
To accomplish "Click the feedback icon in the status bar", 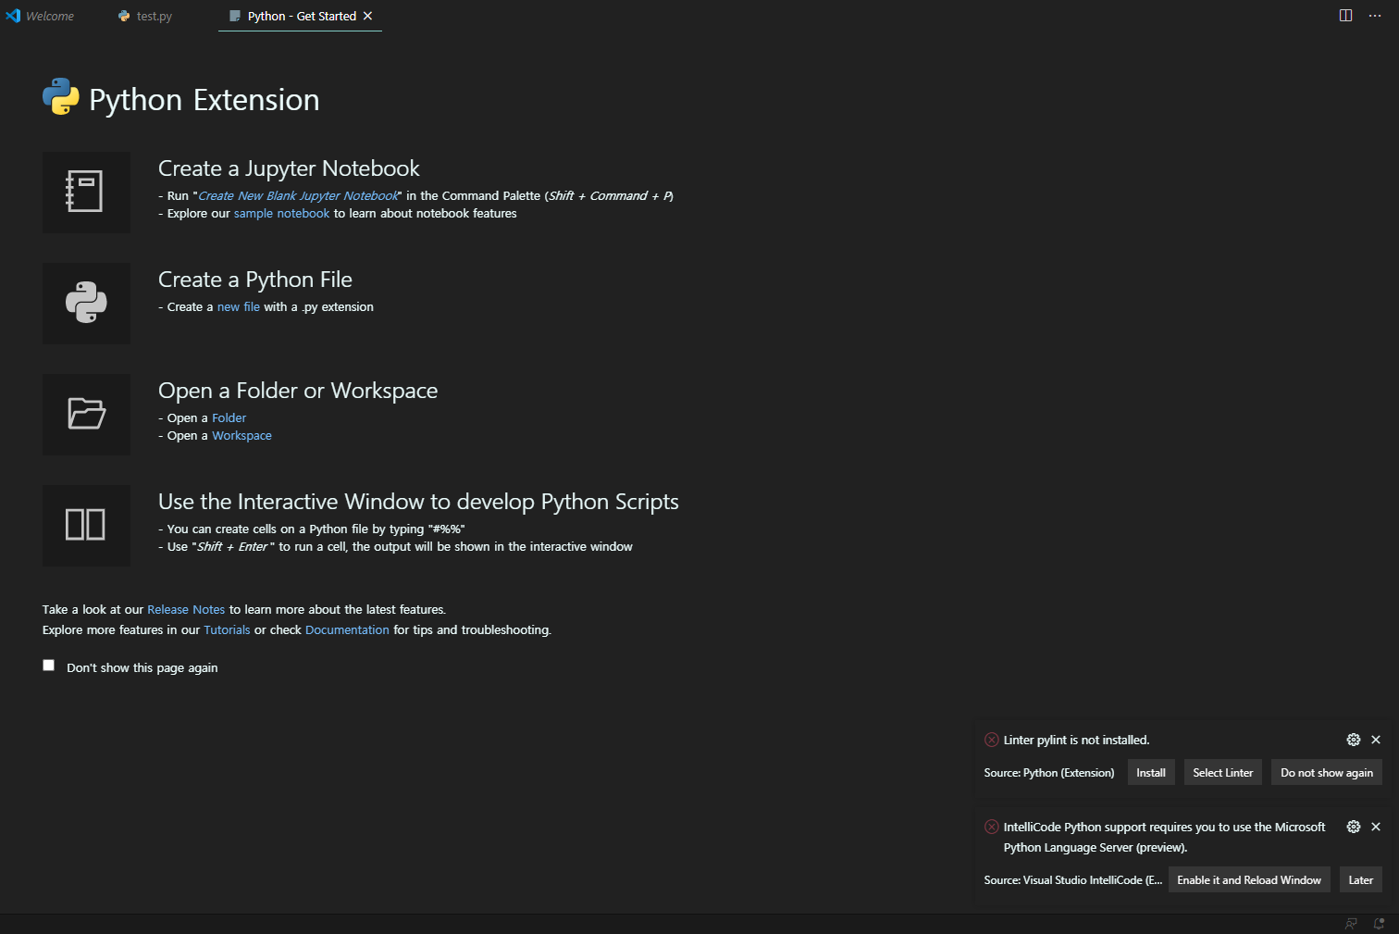I will pos(1351,924).
